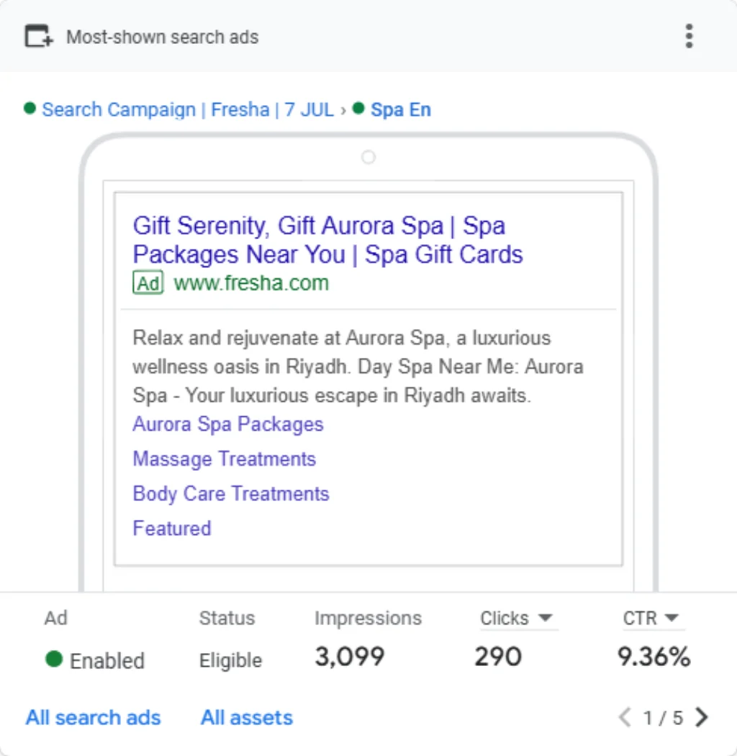
Task: Open the three-dot more options menu
Action: pos(689,36)
